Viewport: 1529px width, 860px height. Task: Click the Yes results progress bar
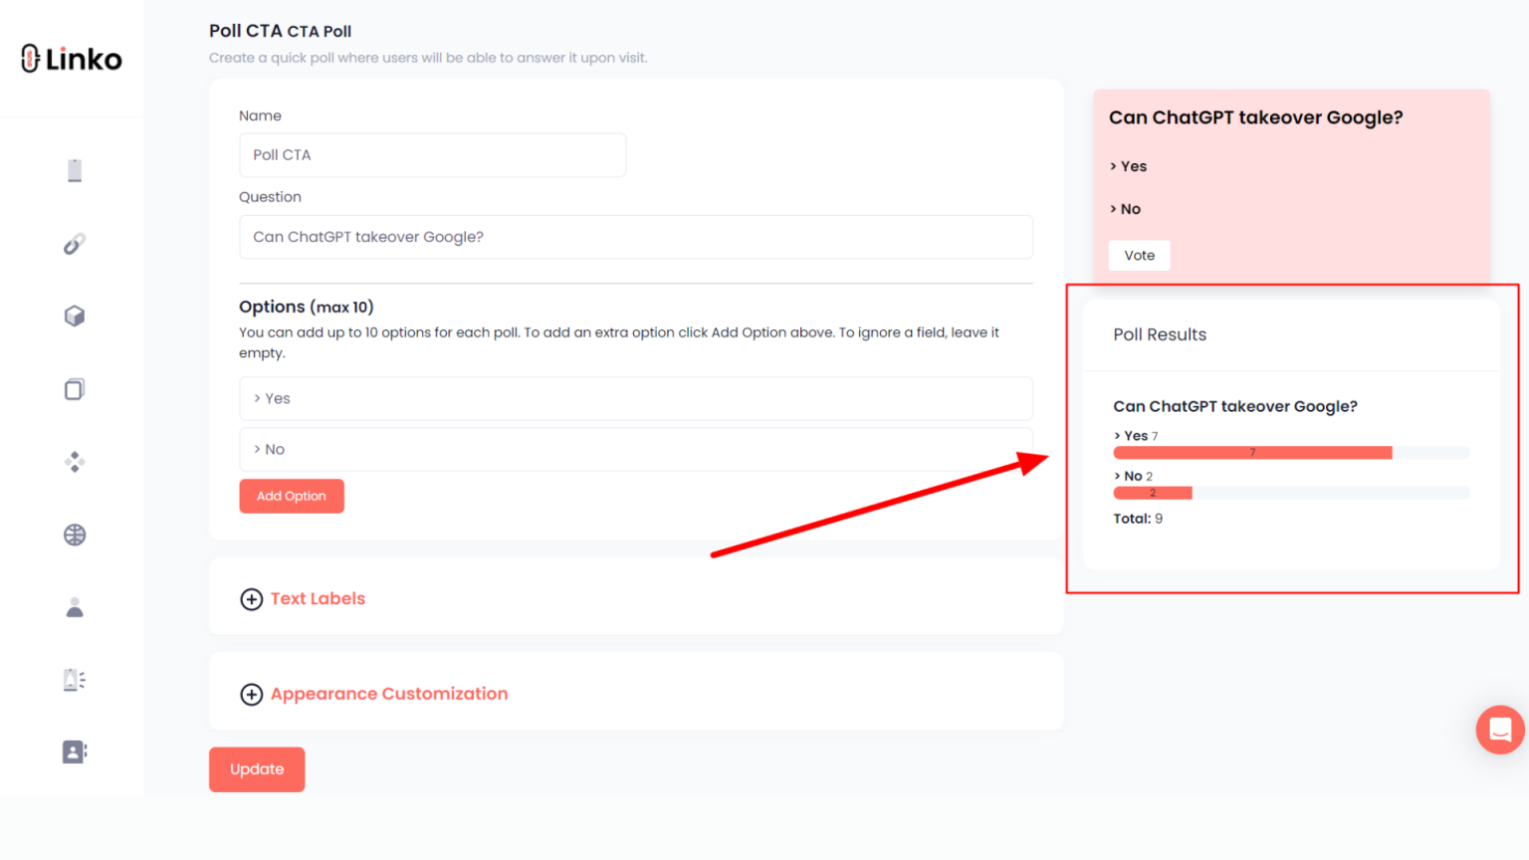1252,452
